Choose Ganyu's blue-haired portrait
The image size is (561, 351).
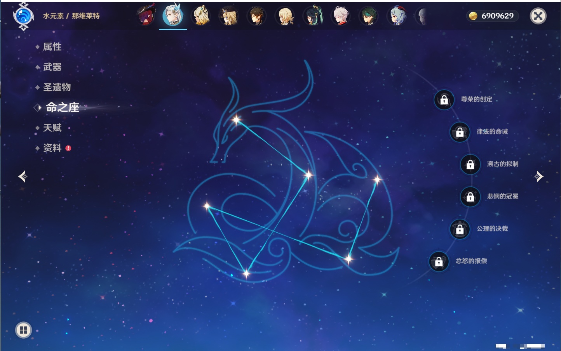pos(397,16)
